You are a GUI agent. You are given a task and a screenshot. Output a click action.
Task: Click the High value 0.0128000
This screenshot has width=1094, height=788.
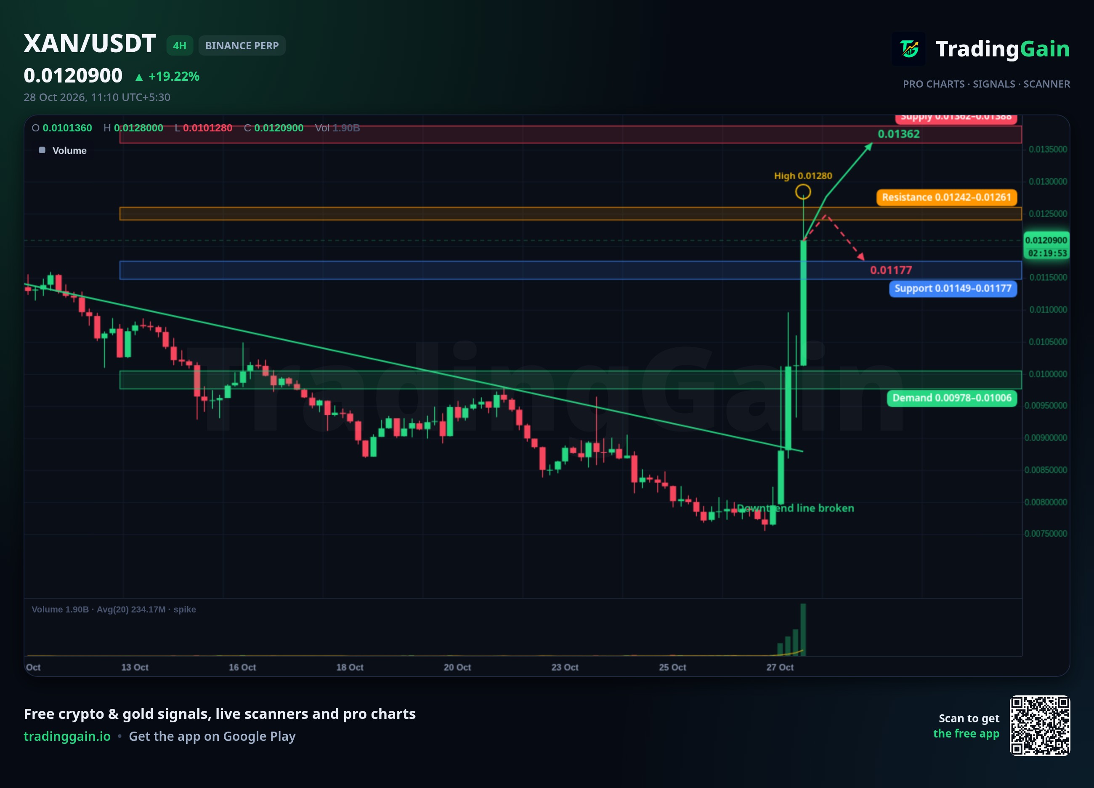coord(138,128)
